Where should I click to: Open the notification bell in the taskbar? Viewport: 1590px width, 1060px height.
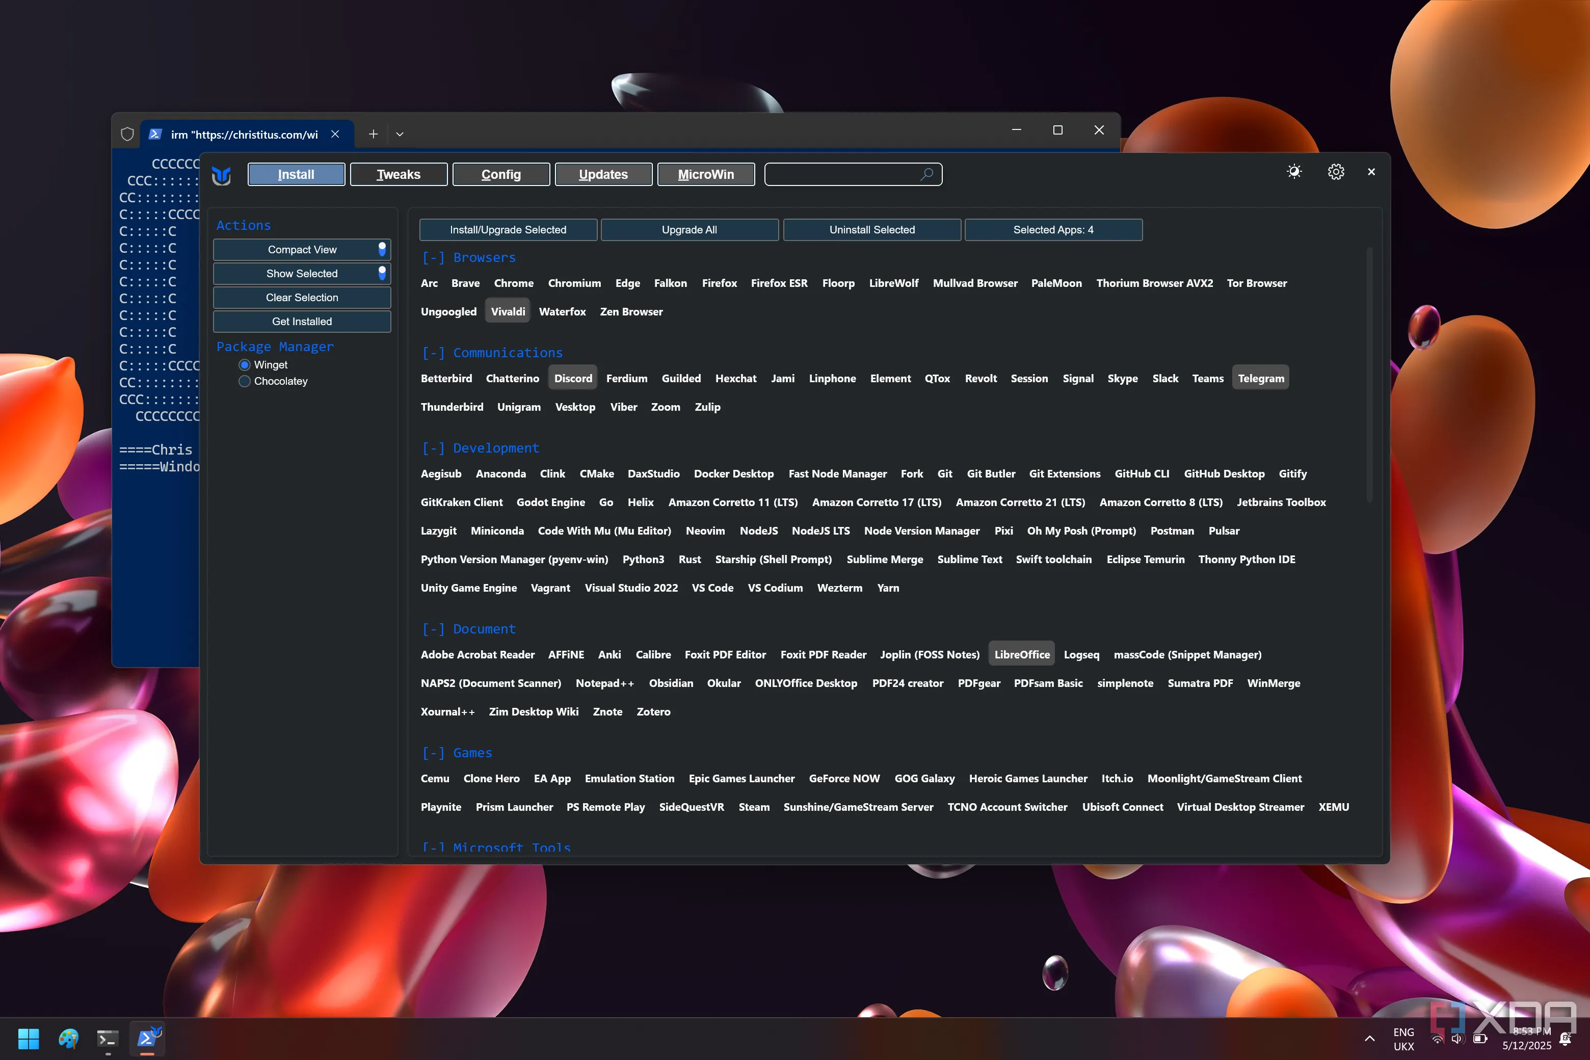coord(1565,1039)
